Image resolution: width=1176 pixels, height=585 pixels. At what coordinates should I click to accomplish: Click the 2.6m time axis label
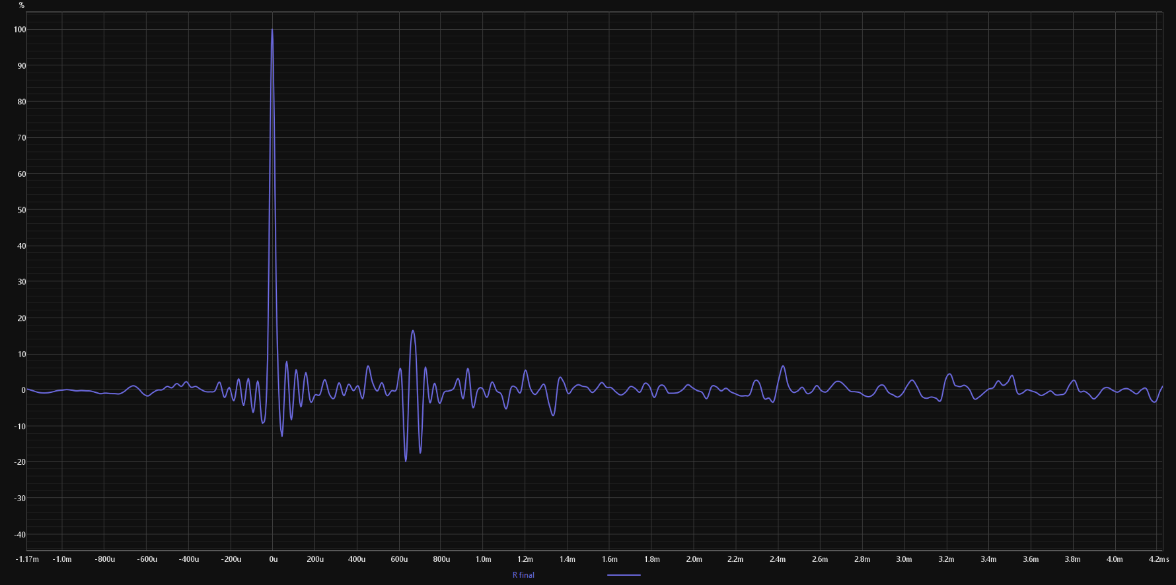[820, 559]
